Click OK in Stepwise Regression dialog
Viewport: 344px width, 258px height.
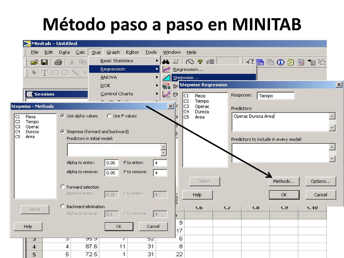point(284,195)
